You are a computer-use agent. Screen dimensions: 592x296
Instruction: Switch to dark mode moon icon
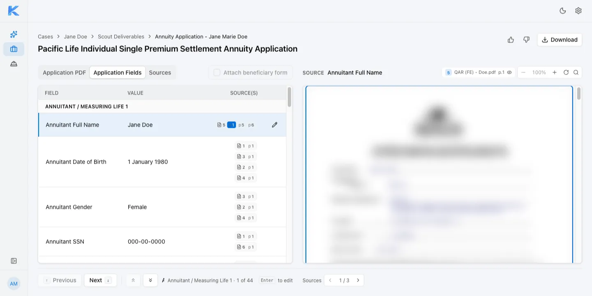click(563, 11)
